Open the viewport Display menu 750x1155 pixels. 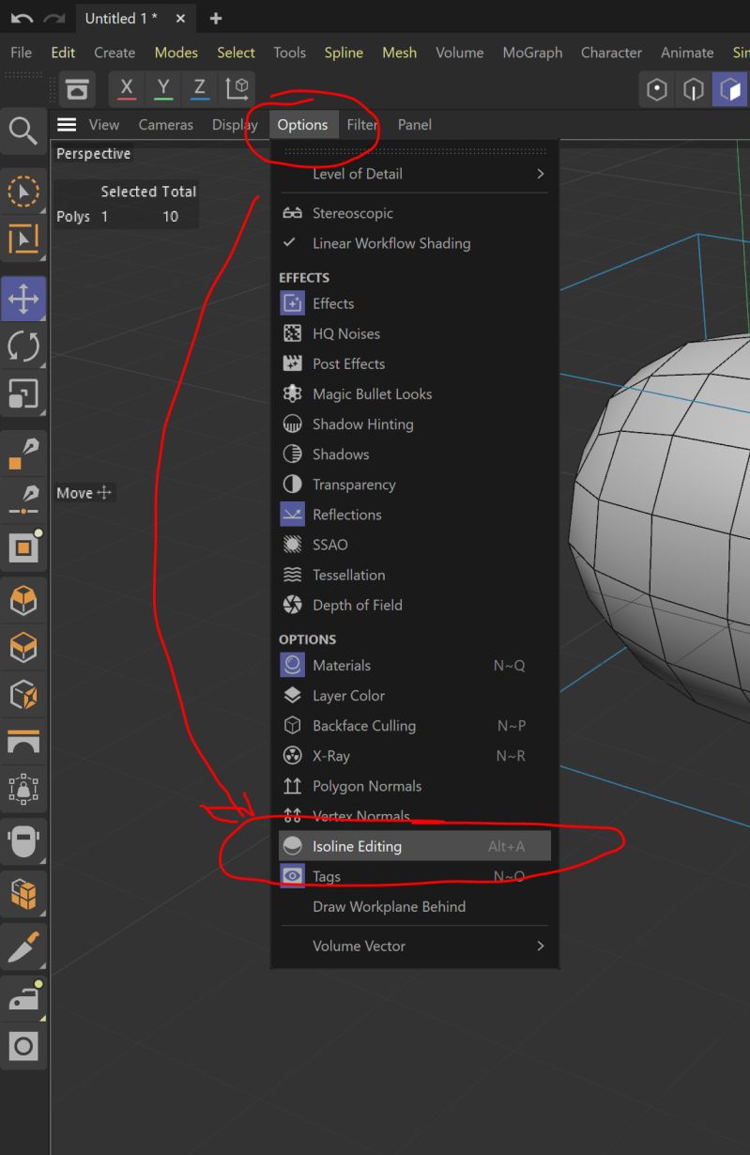235,125
